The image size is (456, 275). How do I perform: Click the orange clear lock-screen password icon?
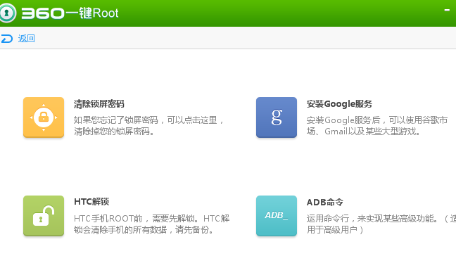(x=44, y=117)
